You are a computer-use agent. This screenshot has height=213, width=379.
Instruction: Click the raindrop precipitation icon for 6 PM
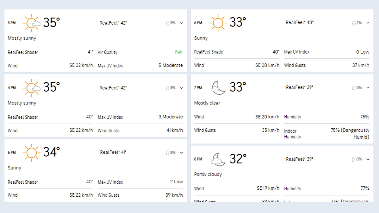354,23
